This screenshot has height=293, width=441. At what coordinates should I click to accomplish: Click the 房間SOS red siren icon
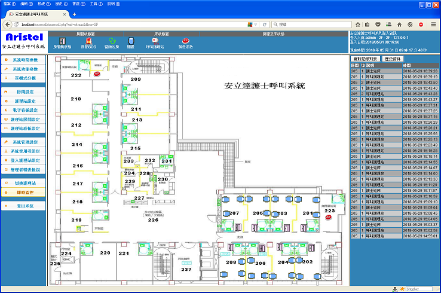click(x=88, y=41)
